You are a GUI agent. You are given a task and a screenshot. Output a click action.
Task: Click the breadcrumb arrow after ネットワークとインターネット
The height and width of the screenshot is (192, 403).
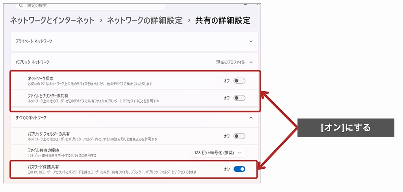101,20
